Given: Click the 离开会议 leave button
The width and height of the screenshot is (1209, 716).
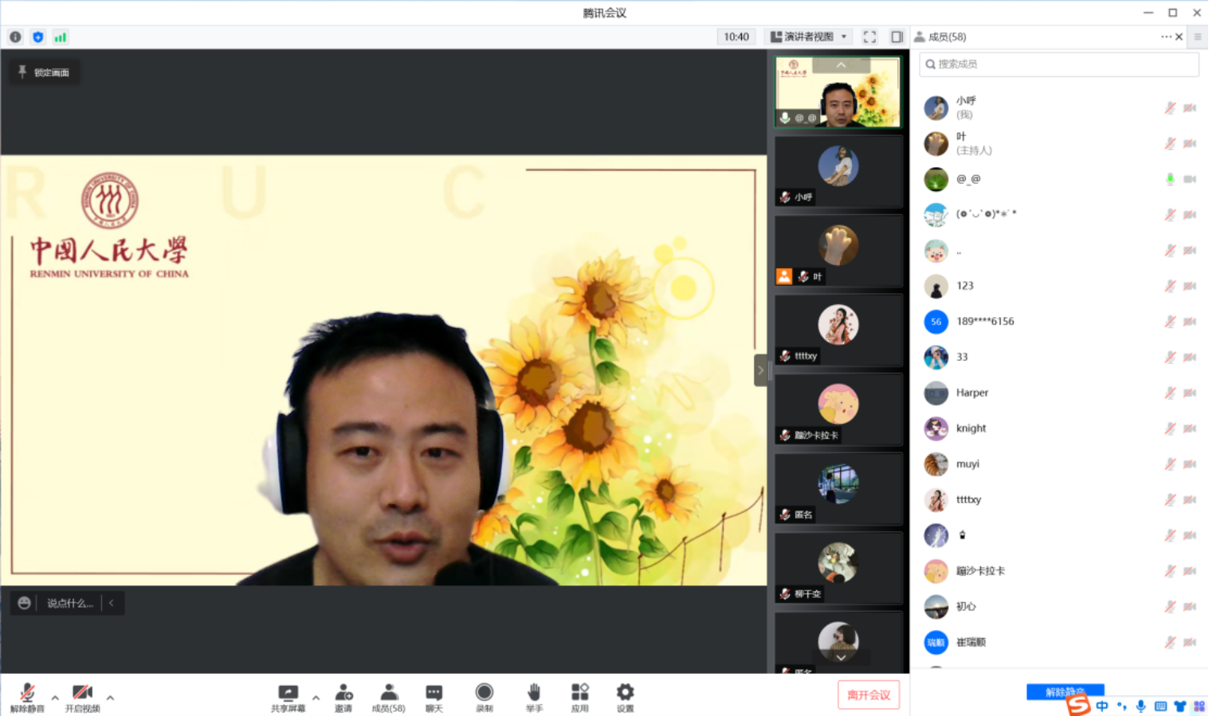Looking at the screenshot, I should click(869, 694).
